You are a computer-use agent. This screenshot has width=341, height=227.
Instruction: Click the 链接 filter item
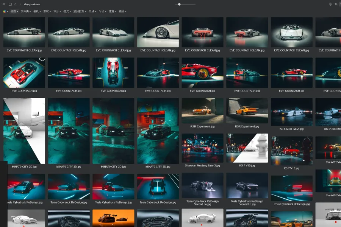pos(122,11)
